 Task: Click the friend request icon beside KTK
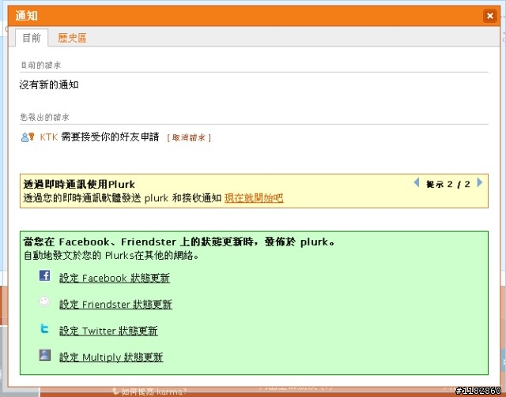point(28,137)
